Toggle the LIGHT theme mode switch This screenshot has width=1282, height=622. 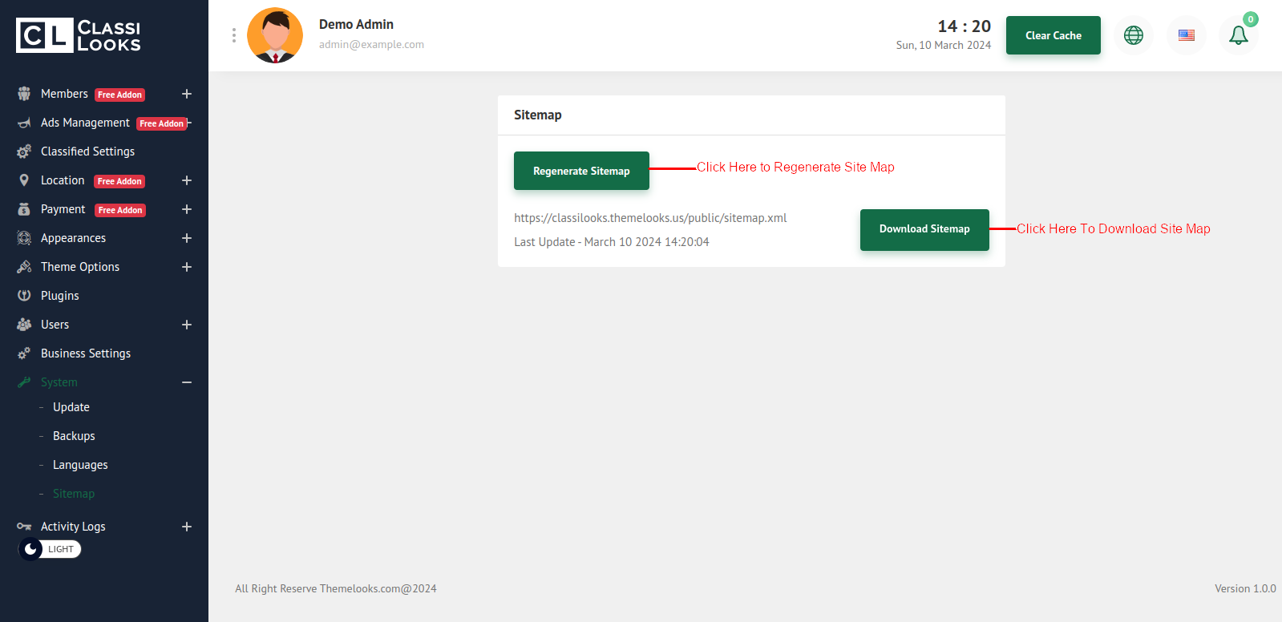click(50, 549)
